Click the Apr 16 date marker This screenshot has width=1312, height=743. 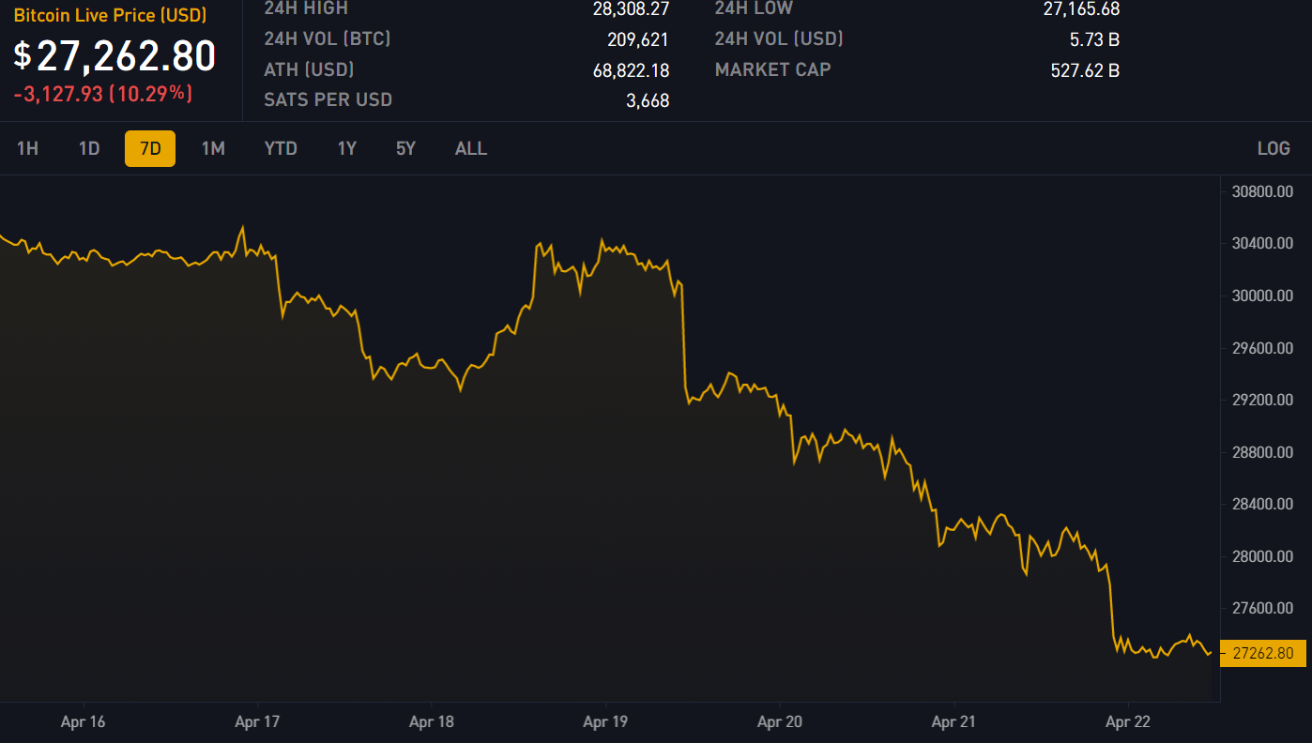(84, 721)
